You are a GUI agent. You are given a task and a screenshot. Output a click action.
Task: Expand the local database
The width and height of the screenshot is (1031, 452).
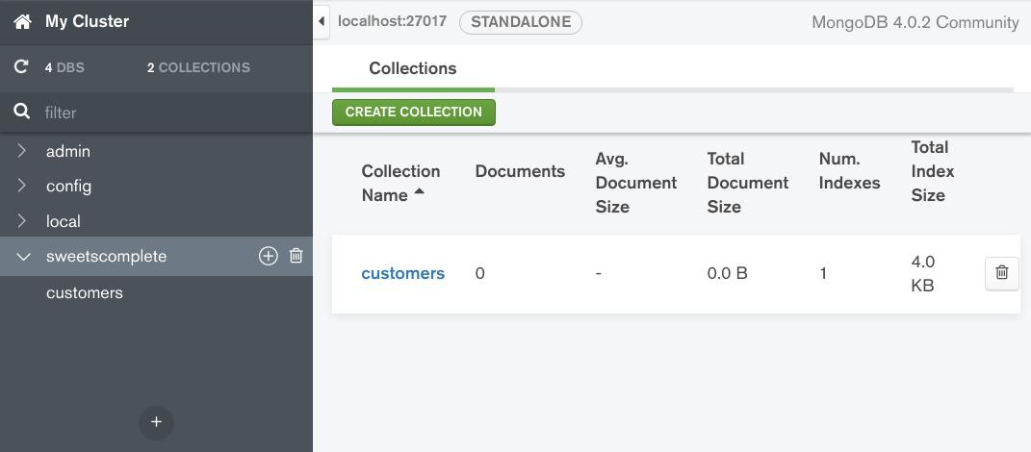pyautogui.click(x=22, y=221)
